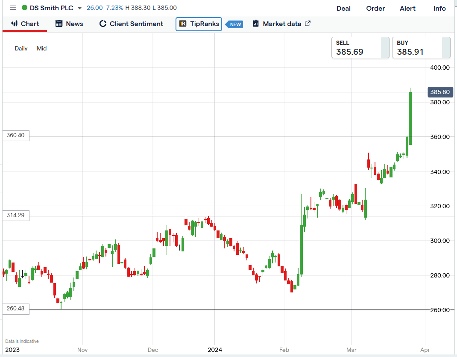Switch to the News tab

(x=69, y=24)
